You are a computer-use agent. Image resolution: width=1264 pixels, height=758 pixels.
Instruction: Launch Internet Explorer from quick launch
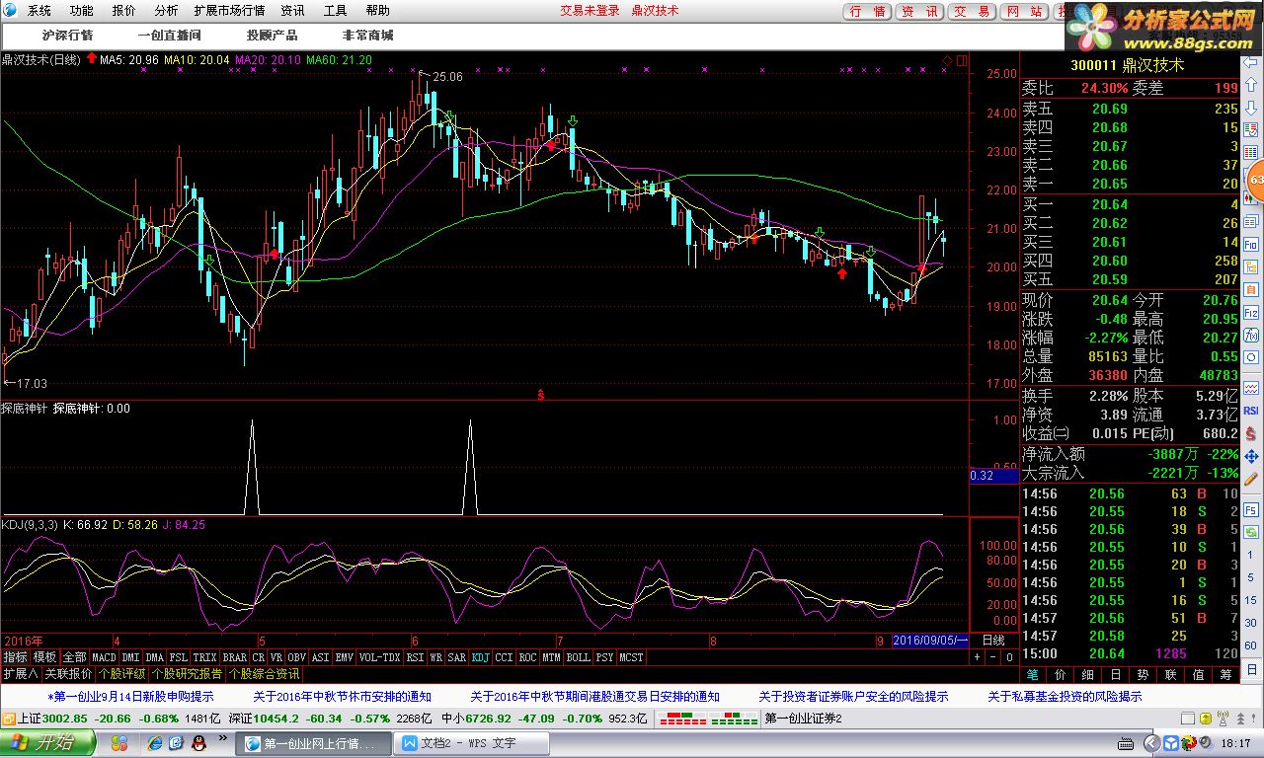coord(154,743)
